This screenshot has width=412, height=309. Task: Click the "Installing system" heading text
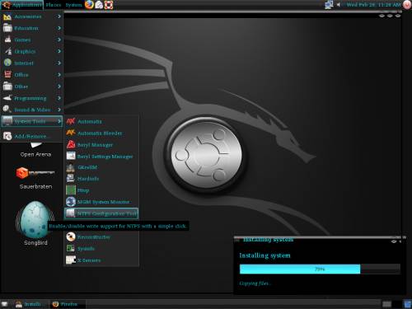(265, 255)
